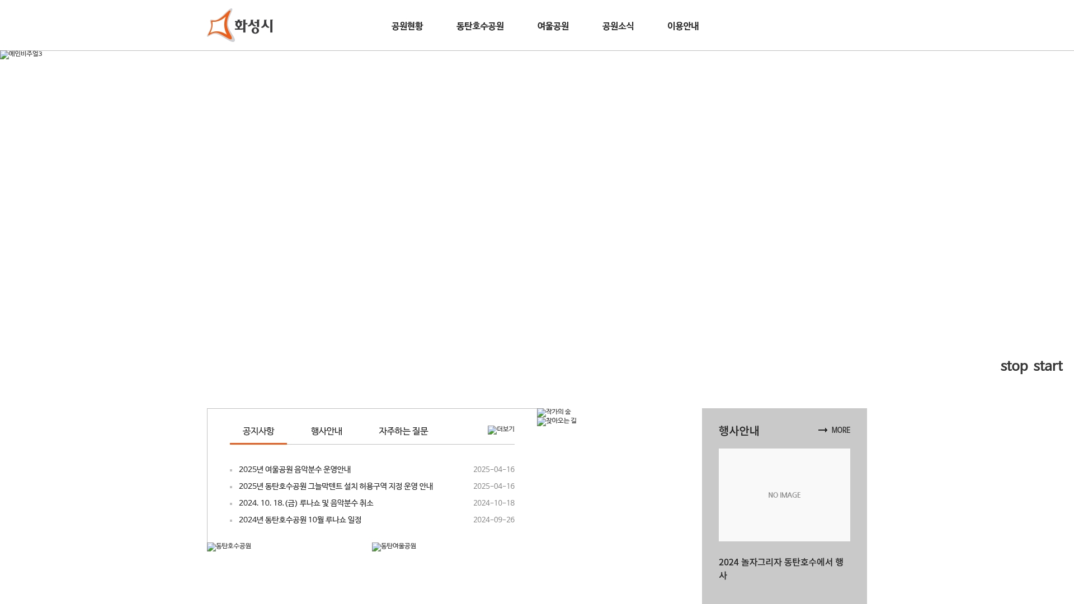Open the 이용안내 menu
Viewport: 1074px width, 604px height.
[683, 26]
